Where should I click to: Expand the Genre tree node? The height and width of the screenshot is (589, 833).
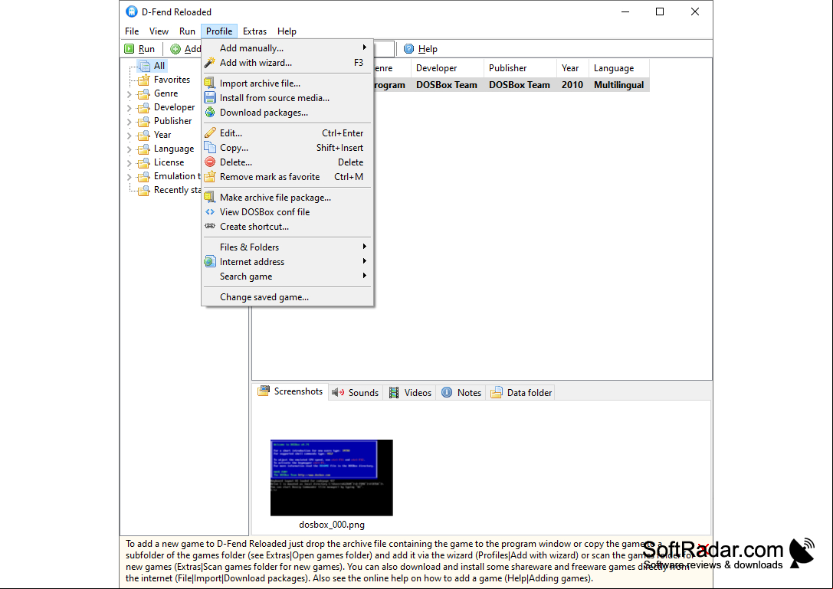[129, 94]
